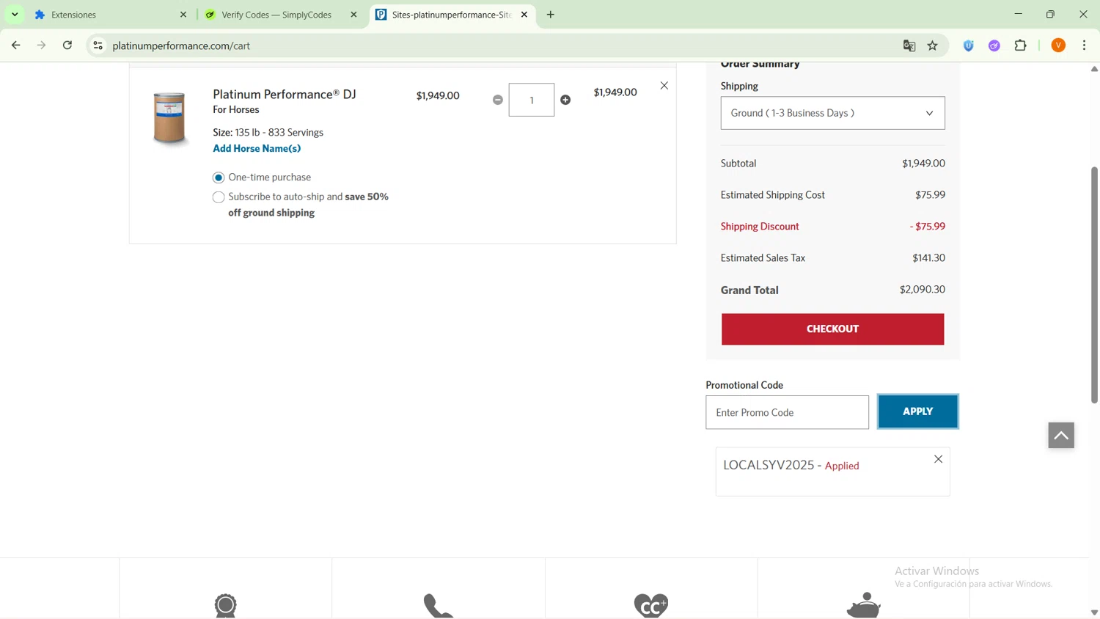The width and height of the screenshot is (1100, 619).
Task: Open Platinum Performance DJ product title
Action: pyautogui.click(x=285, y=94)
